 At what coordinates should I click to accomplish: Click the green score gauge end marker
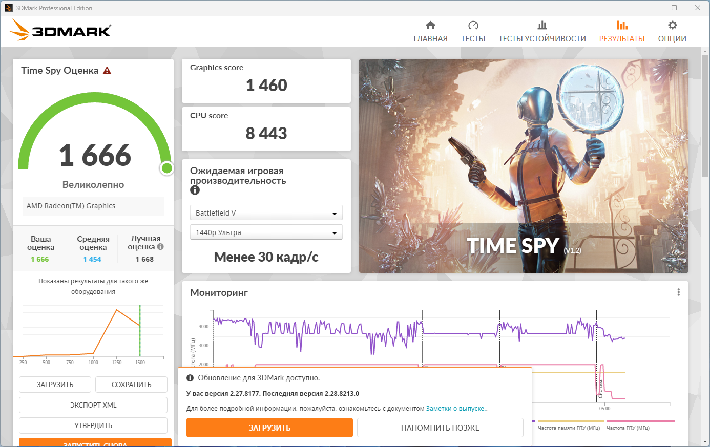click(167, 168)
